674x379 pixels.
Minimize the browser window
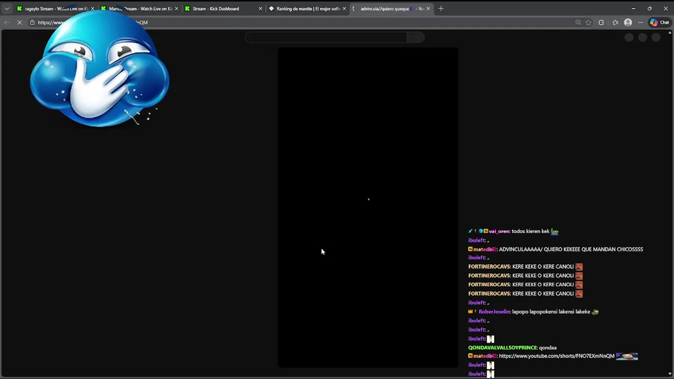(633, 8)
